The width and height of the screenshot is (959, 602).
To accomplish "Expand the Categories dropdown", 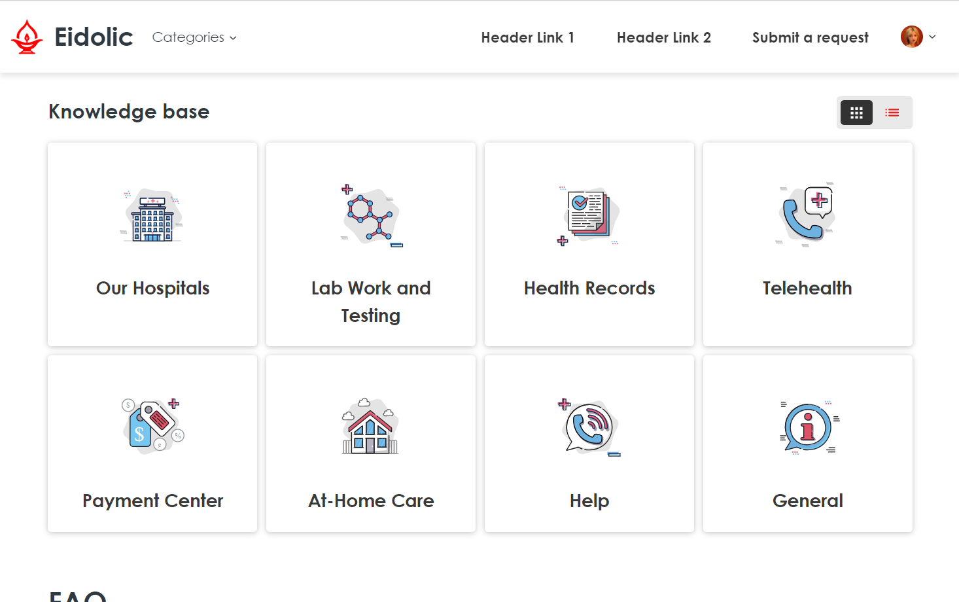I will 194,37.
